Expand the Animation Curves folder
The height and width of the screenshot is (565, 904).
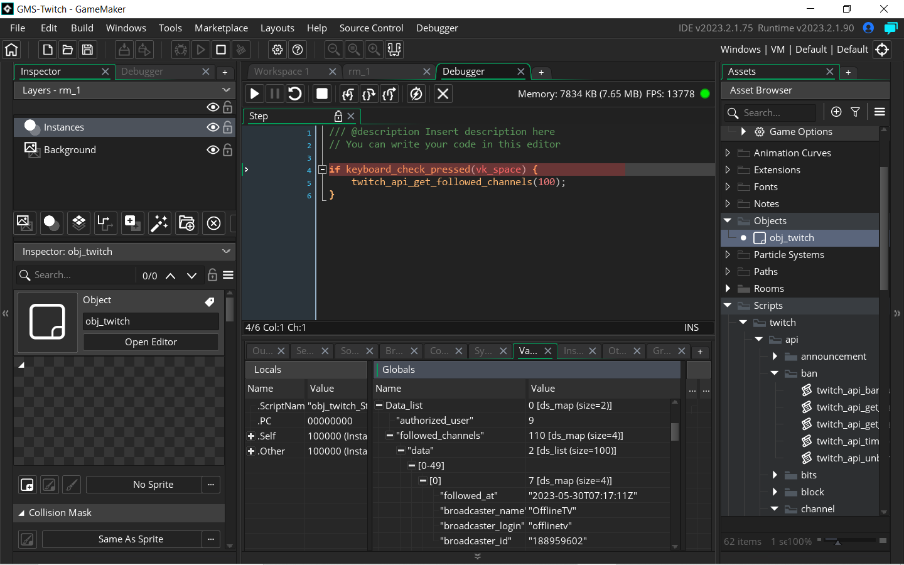click(x=728, y=153)
